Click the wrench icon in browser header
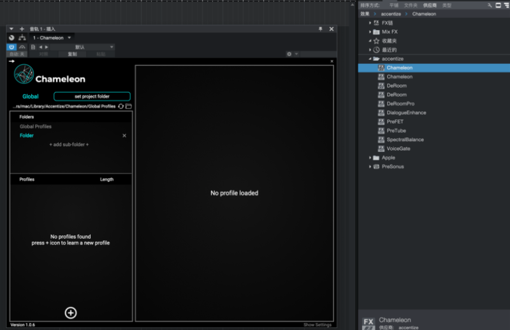The image size is (510, 330). tap(490, 5)
